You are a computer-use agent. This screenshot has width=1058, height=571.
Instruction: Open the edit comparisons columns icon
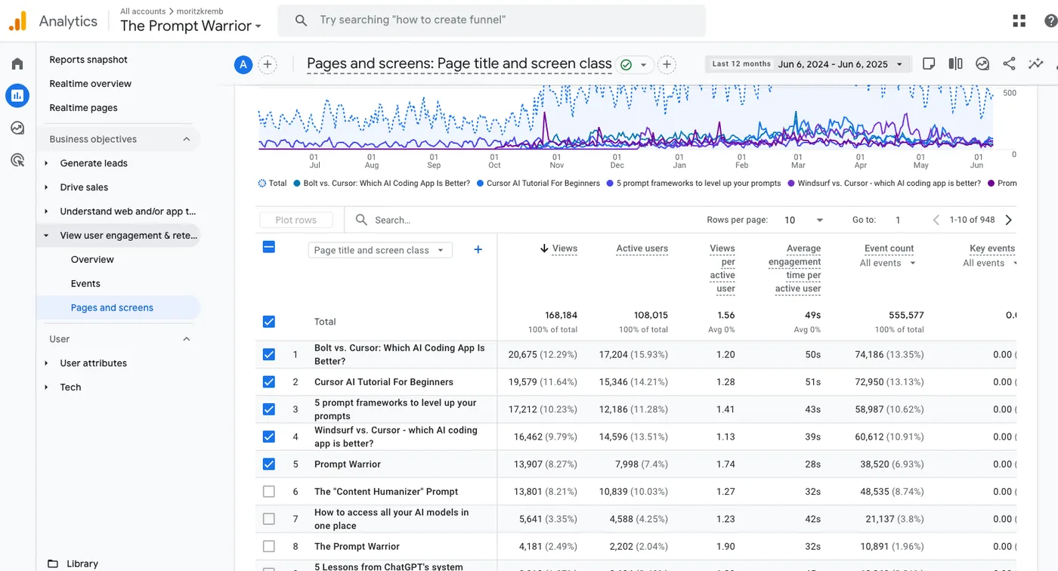click(x=955, y=64)
